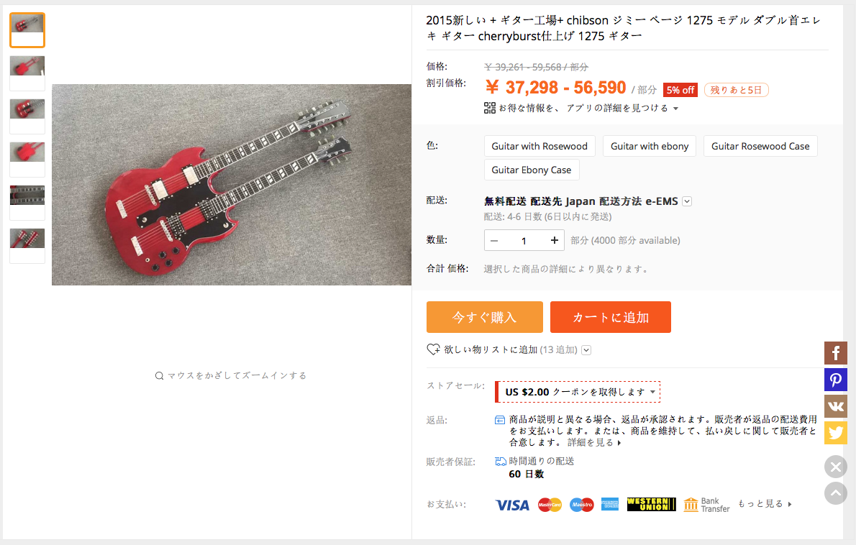The image size is (856, 545).
Task: Click the QR code app icon
Action: tap(490, 108)
